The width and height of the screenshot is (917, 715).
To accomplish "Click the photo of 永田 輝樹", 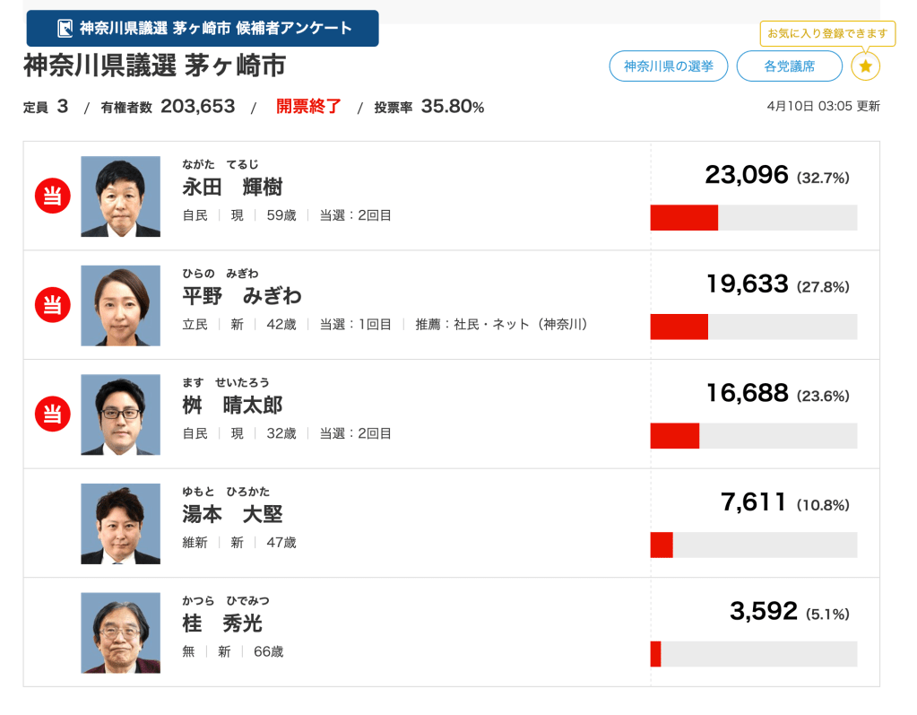I will pyautogui.click(x=120, y=196).
